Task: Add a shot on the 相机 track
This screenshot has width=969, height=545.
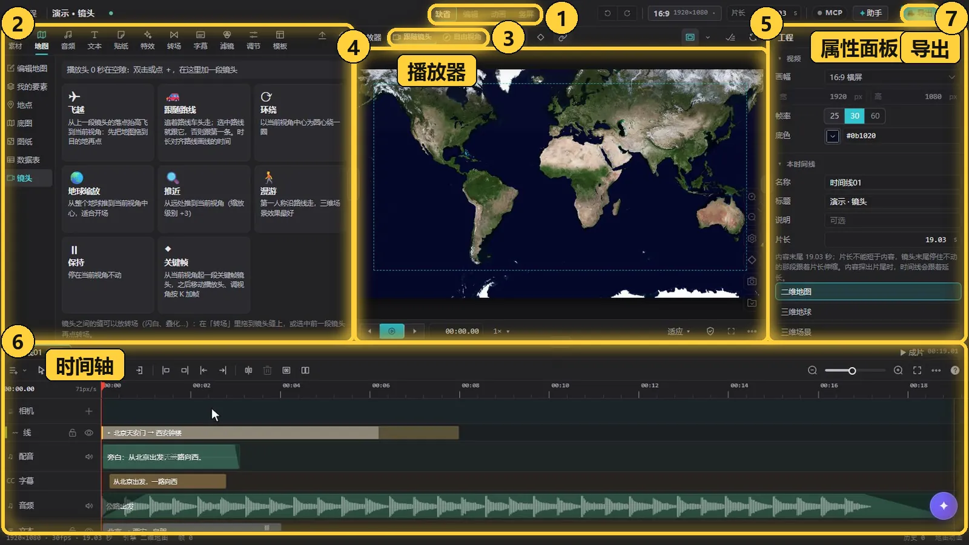Action: click(89, 411)
